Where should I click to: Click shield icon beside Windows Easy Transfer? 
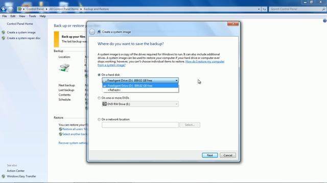coord(4,176)
